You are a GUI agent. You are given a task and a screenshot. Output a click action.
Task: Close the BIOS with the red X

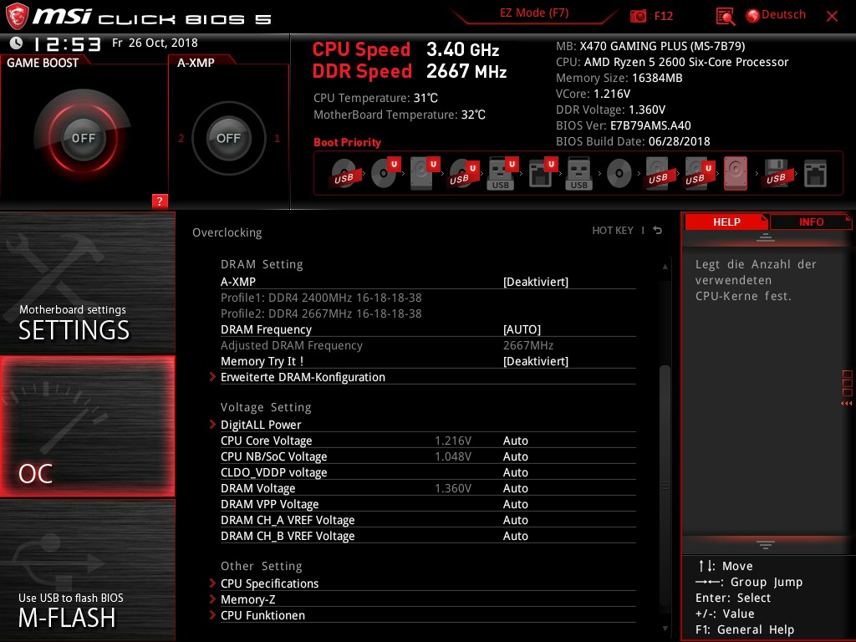tap(832, 16)
